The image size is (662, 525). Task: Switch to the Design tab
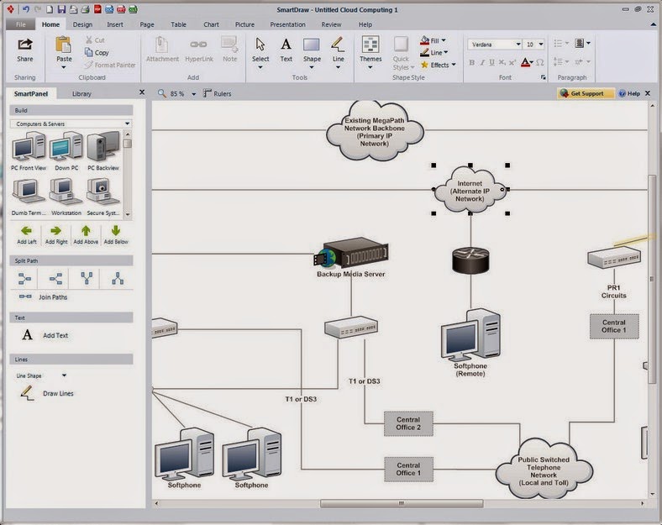82,24
